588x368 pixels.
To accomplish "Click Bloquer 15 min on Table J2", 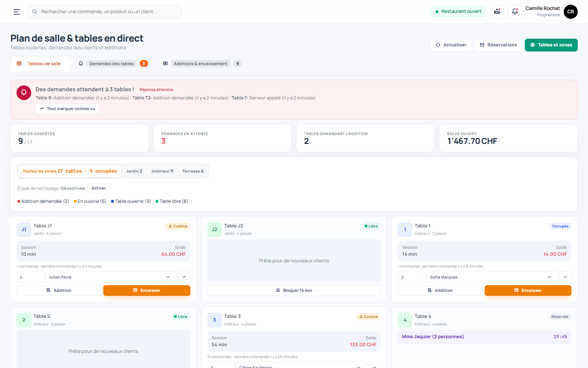I will pyautogui.click(x=294, y=290).
